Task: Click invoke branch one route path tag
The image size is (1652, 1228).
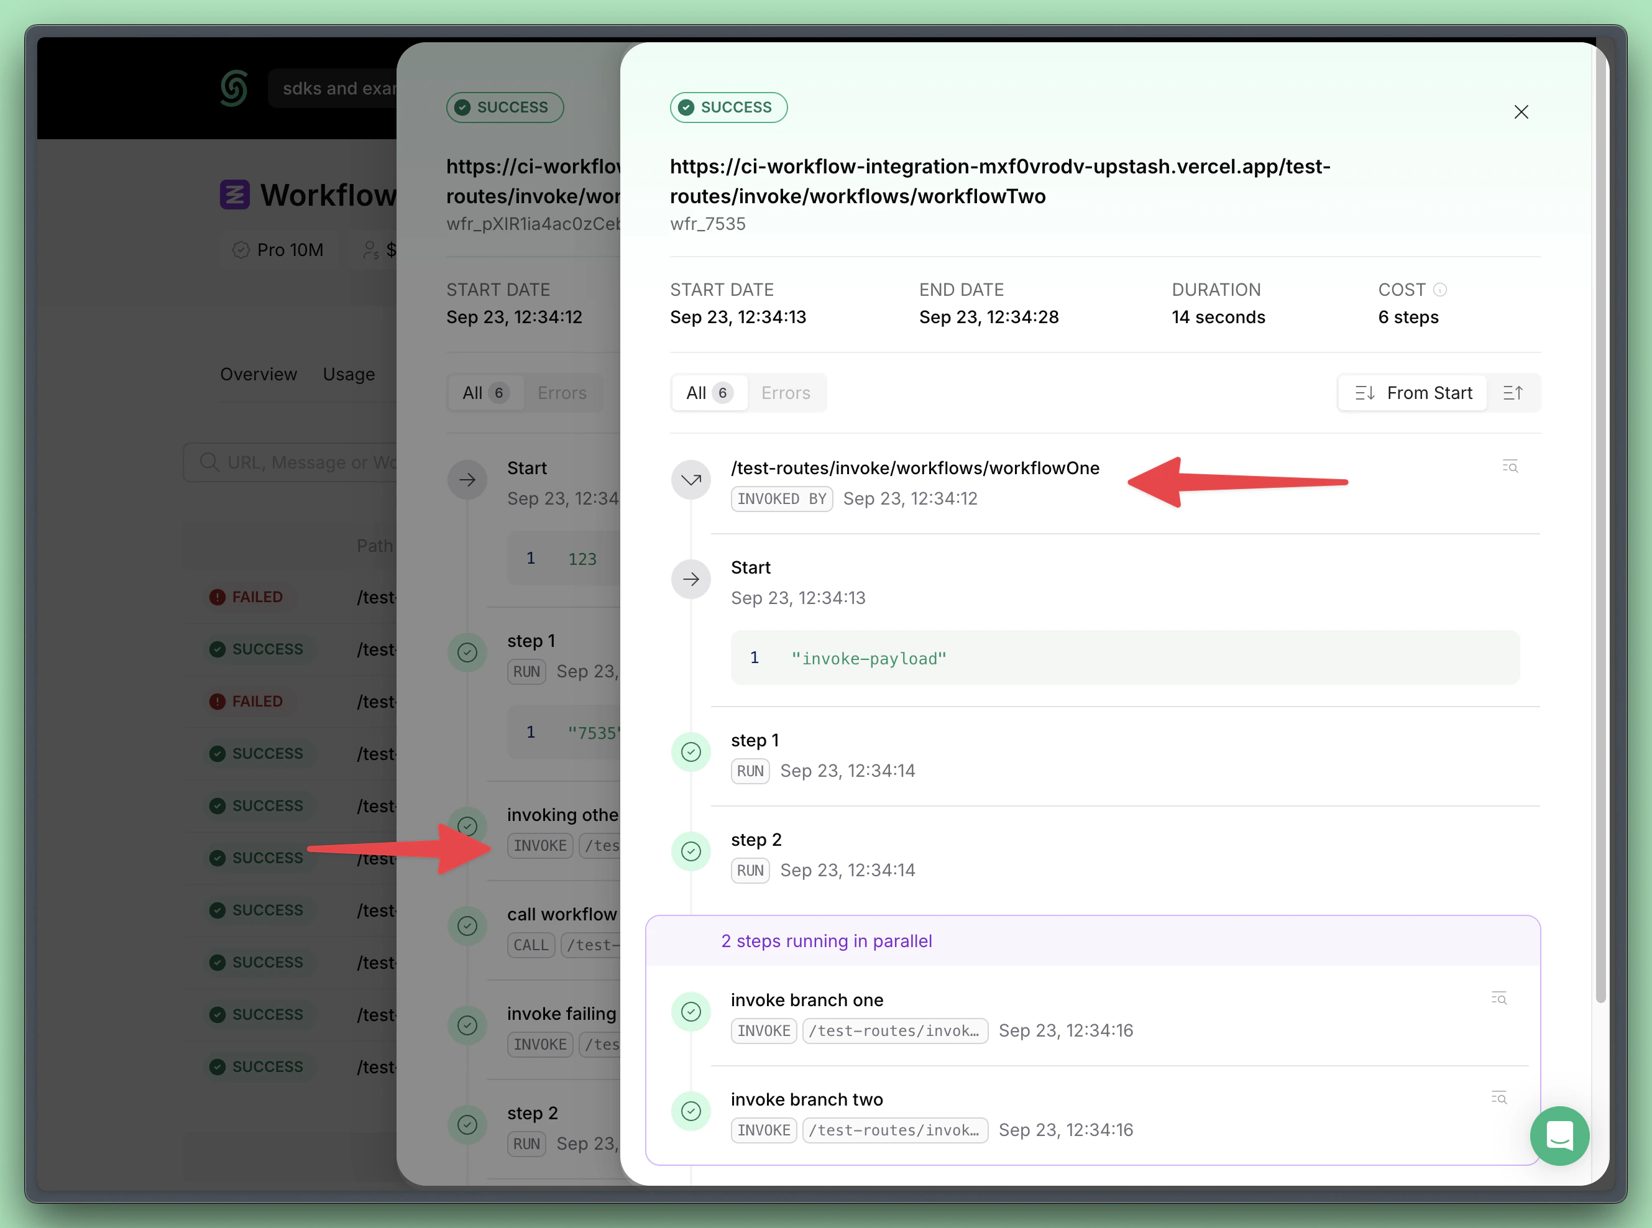Action: click(x=894, y=1031)
